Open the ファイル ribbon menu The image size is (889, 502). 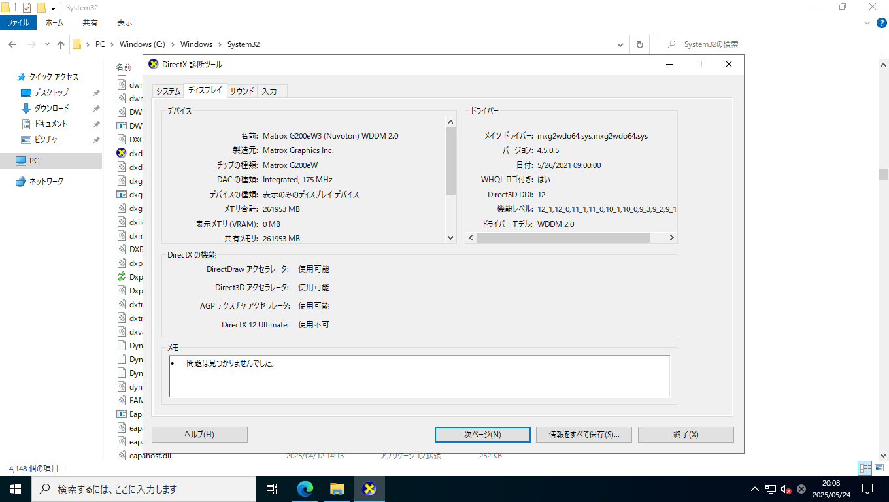tap(18, 22)
